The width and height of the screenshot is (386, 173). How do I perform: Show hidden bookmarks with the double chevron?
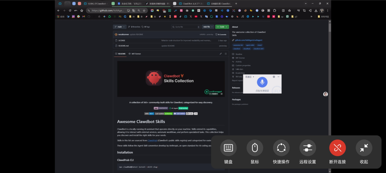tap(311, 16)
